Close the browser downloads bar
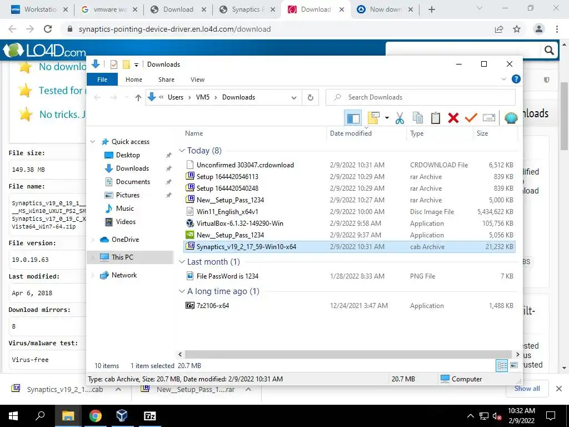This screenshot has width=569, height=427. tap(559, 389)
